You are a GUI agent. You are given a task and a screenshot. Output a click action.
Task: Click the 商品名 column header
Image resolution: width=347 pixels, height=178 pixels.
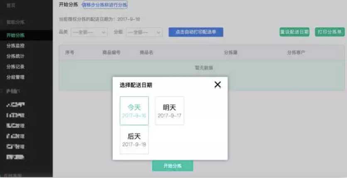[x=146, y=53]
